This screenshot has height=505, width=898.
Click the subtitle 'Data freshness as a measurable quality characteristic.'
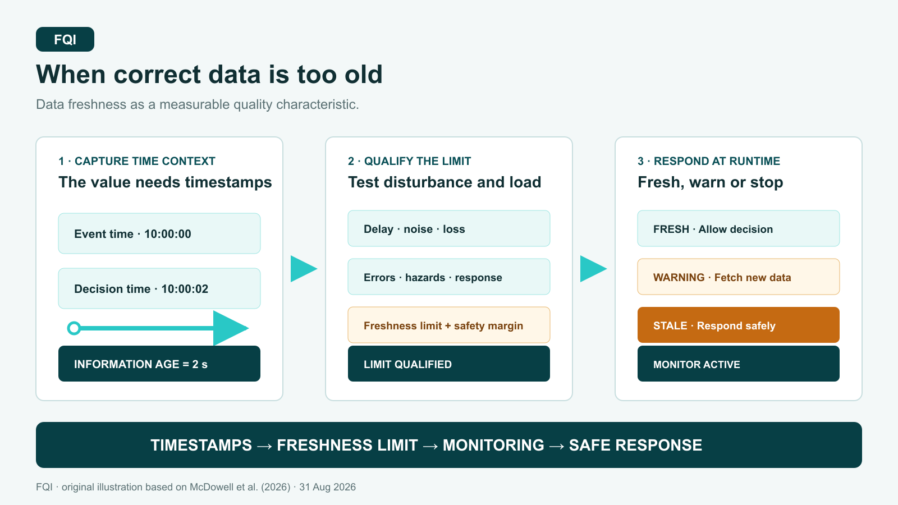click(198, 104)
